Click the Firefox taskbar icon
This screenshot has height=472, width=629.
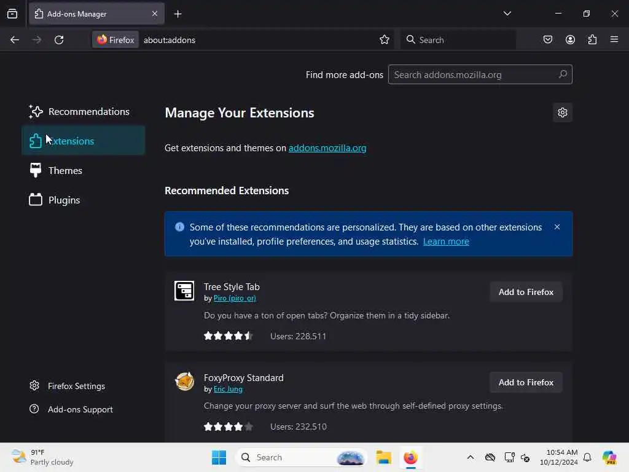point(410,457)
